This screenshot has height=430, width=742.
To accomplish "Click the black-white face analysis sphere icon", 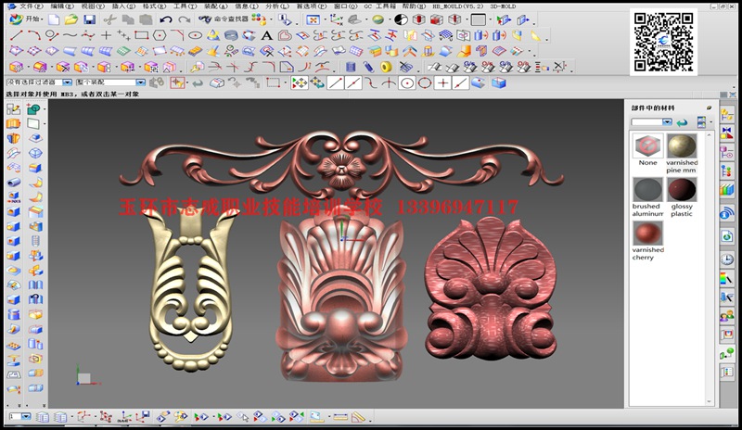I will click(401, 19).
